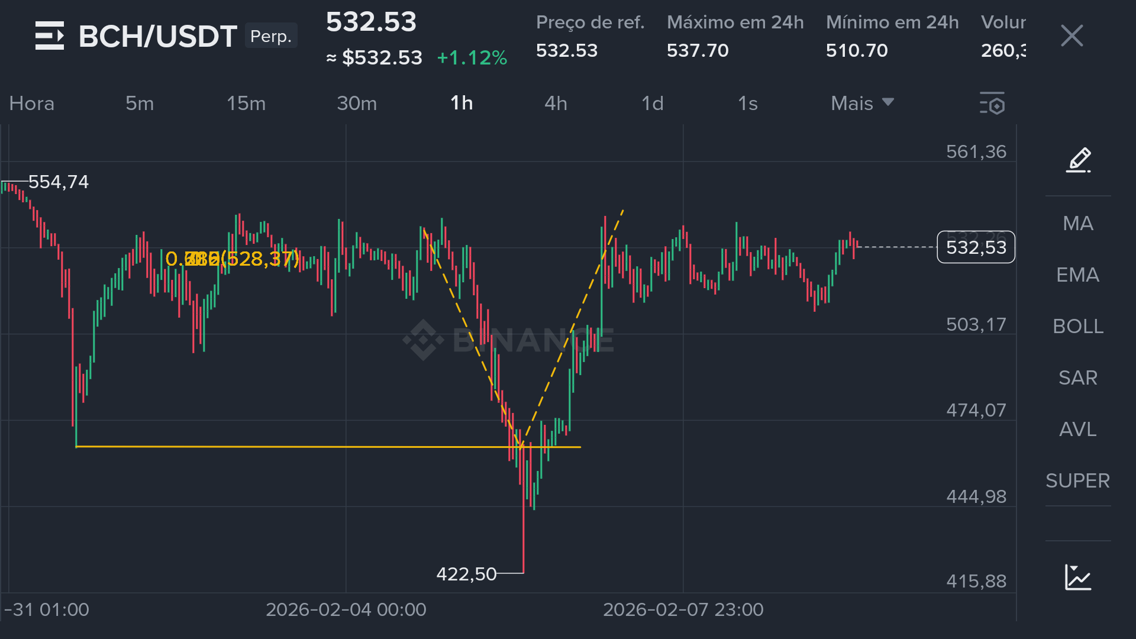
Task: Toggle the AVL indicator
Action: click(x=1077, y=430)
